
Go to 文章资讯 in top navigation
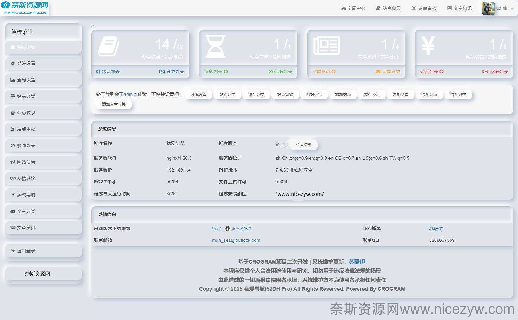[459, 8]
